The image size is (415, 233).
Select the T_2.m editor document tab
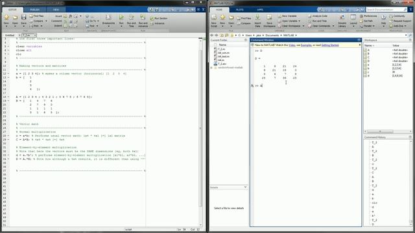(26, 35)
